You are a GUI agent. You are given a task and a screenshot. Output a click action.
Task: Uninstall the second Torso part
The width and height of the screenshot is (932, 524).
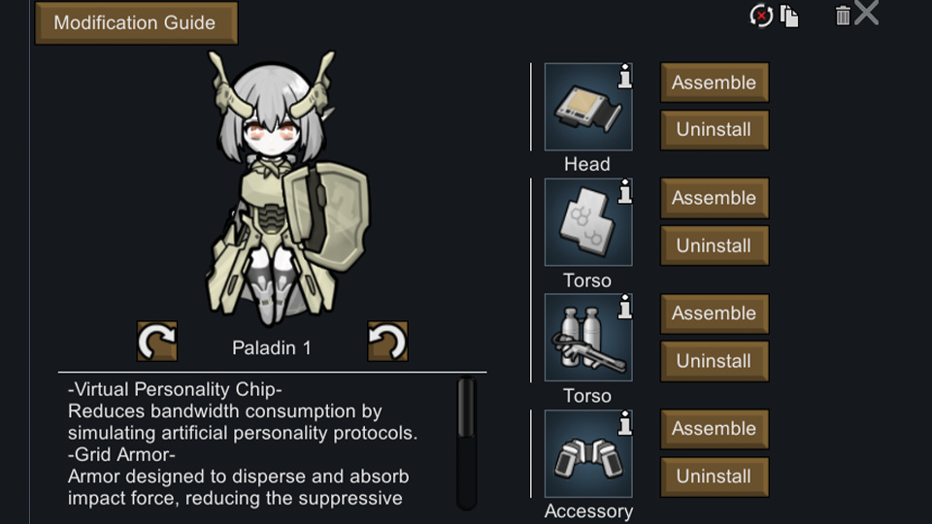715,361
